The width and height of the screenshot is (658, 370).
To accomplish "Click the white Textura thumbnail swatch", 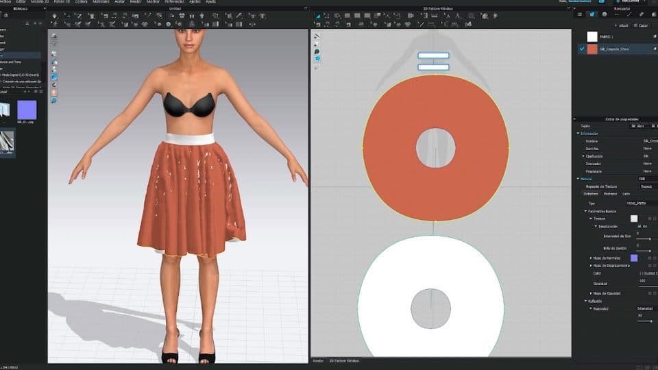I will pyautogui.click(x=634, y=219).
